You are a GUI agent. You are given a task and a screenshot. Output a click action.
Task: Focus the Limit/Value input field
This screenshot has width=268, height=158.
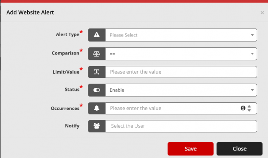181,72
